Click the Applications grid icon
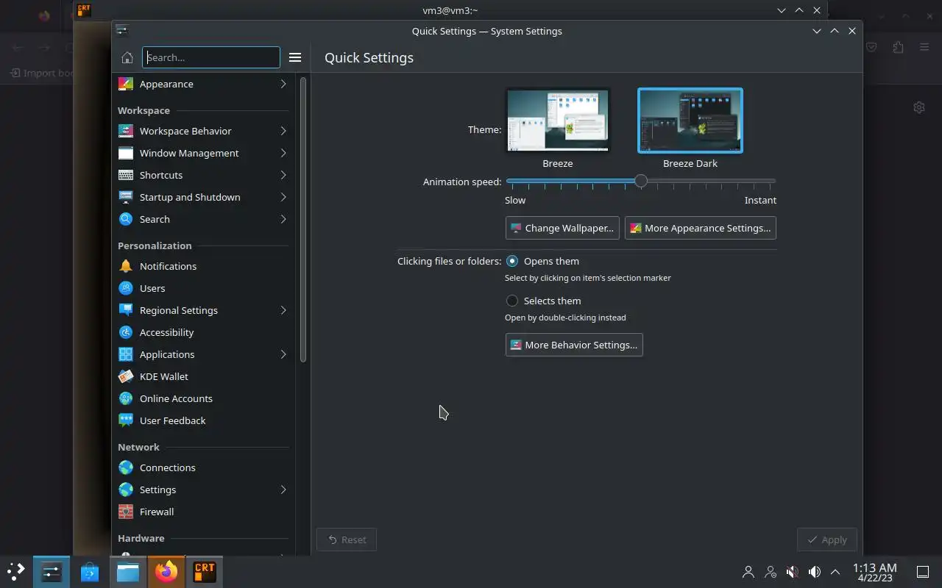Image resolution: width=942 pixels, height=588 pixels. (126, 354)
